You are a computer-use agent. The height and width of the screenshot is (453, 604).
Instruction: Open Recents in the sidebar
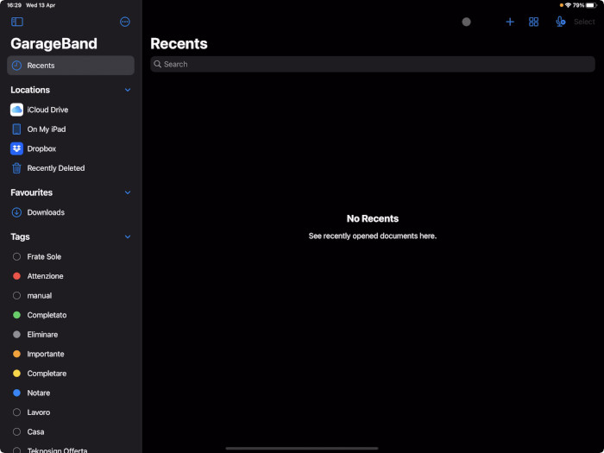(x=71, y=66)
